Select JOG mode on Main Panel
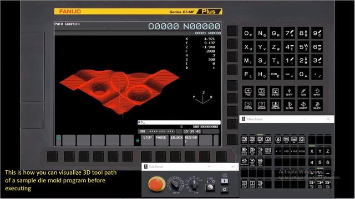The width and height of the screenshot is (355, 199). point(286,140)
